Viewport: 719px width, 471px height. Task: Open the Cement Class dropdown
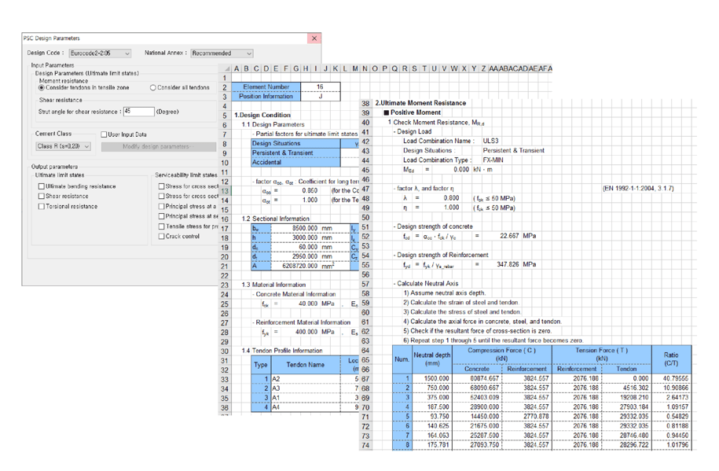pyautogui.click(x=64, y=146)
